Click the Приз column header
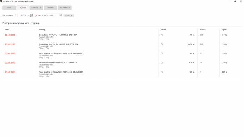The width and height of the screenshot is (244, 137). pyautogui.click(x=224, y=30)
